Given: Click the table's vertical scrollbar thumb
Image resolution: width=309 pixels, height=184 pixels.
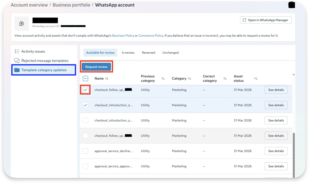Looking at the screenshot, I should pyautogui.click(x=294, y=155).
